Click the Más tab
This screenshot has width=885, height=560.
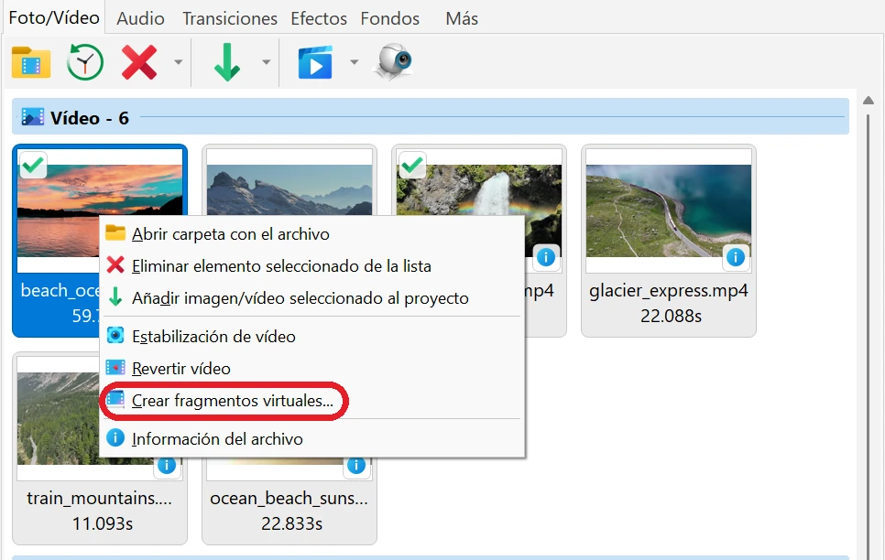[462, 18]
